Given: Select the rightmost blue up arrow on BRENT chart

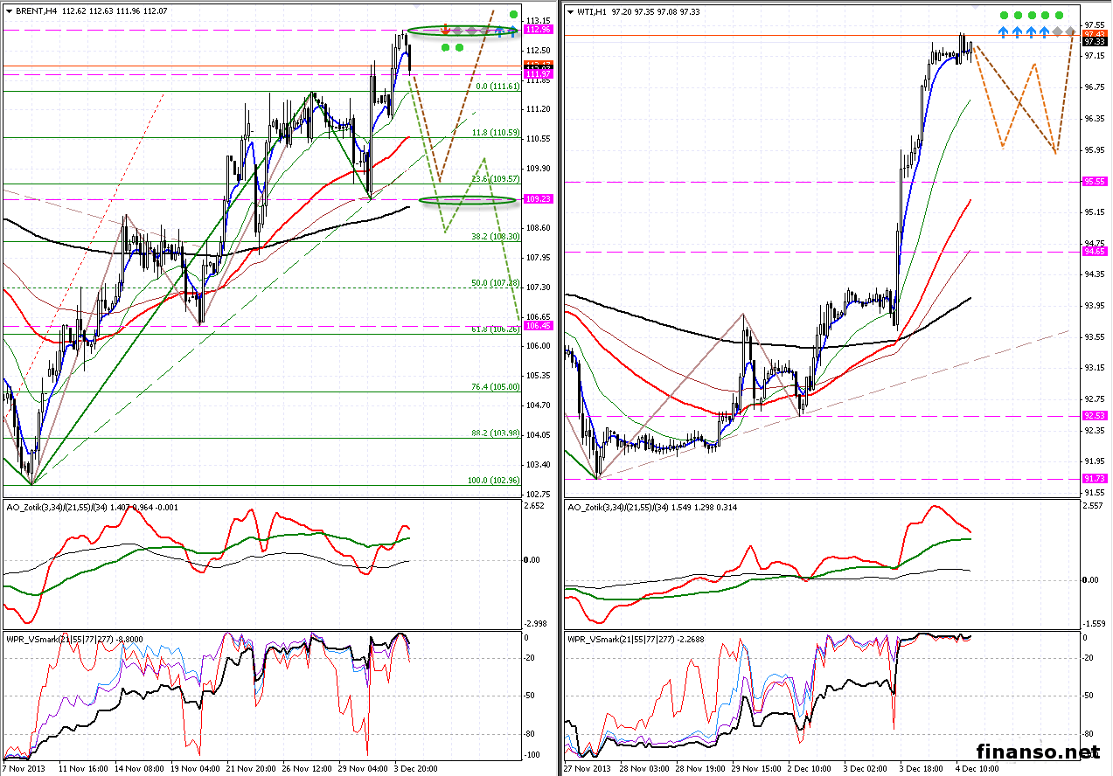Looking at the screenshot, I should tap(511, 31).
